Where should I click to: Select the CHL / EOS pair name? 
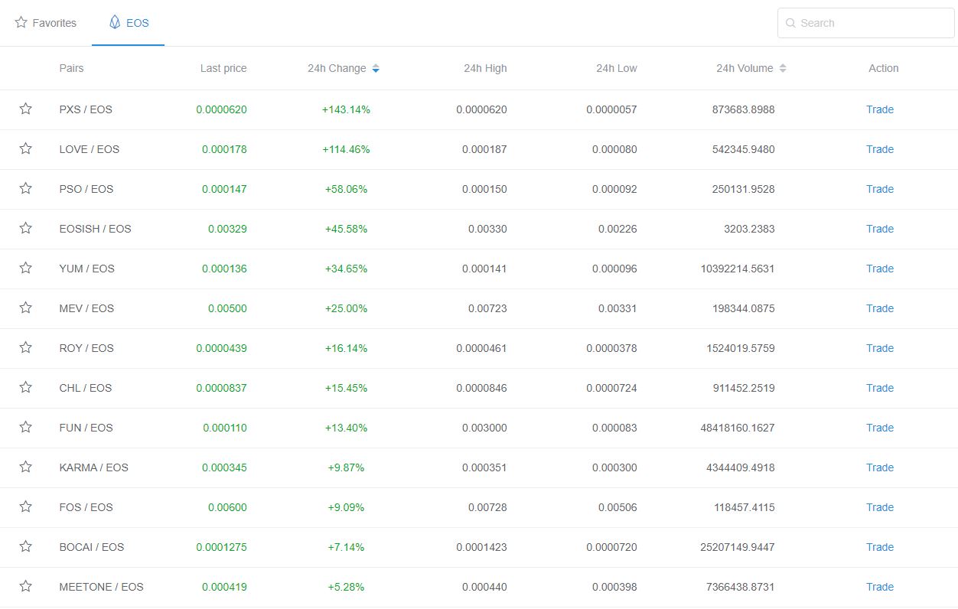[x=86, y=388]
